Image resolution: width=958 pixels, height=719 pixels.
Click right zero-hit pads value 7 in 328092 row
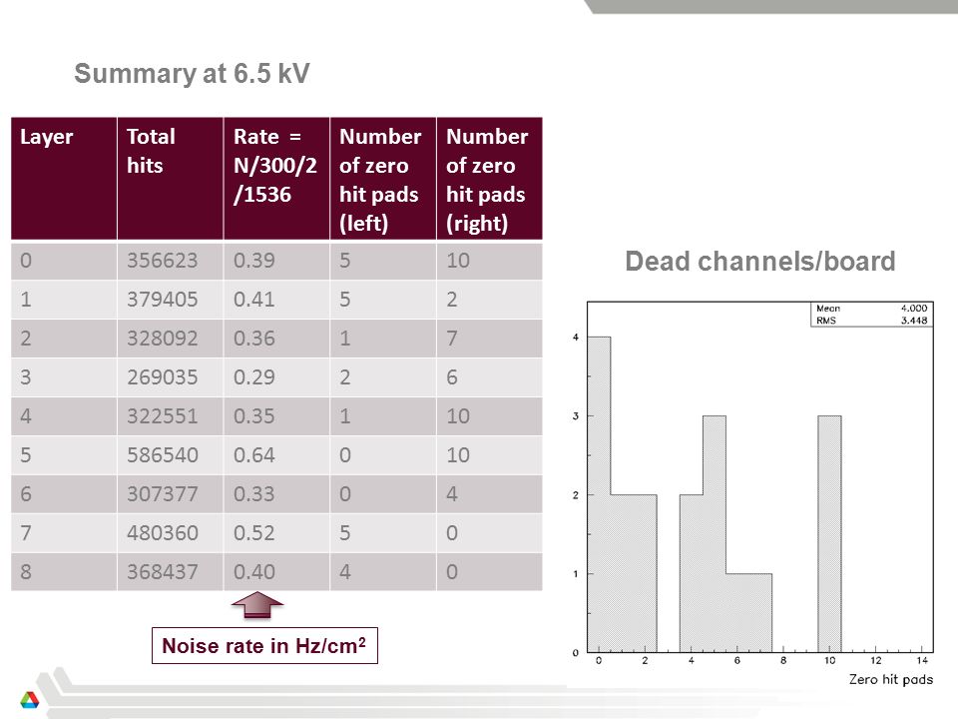coord(452,339)
